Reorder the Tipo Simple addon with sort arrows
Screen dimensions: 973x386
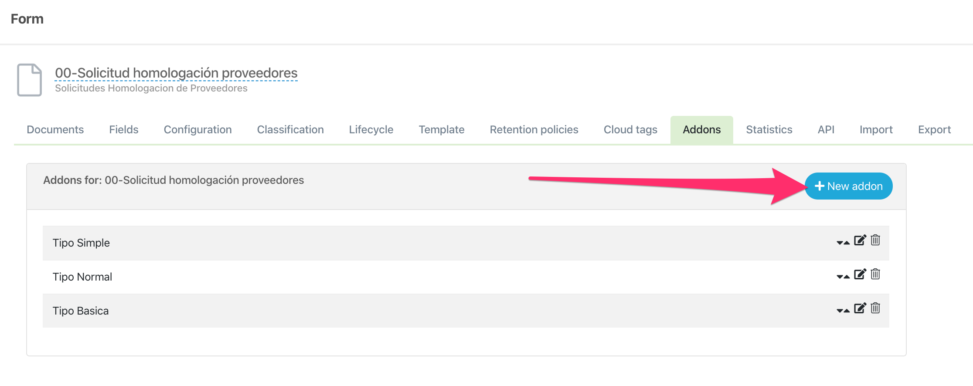(843, 243)
